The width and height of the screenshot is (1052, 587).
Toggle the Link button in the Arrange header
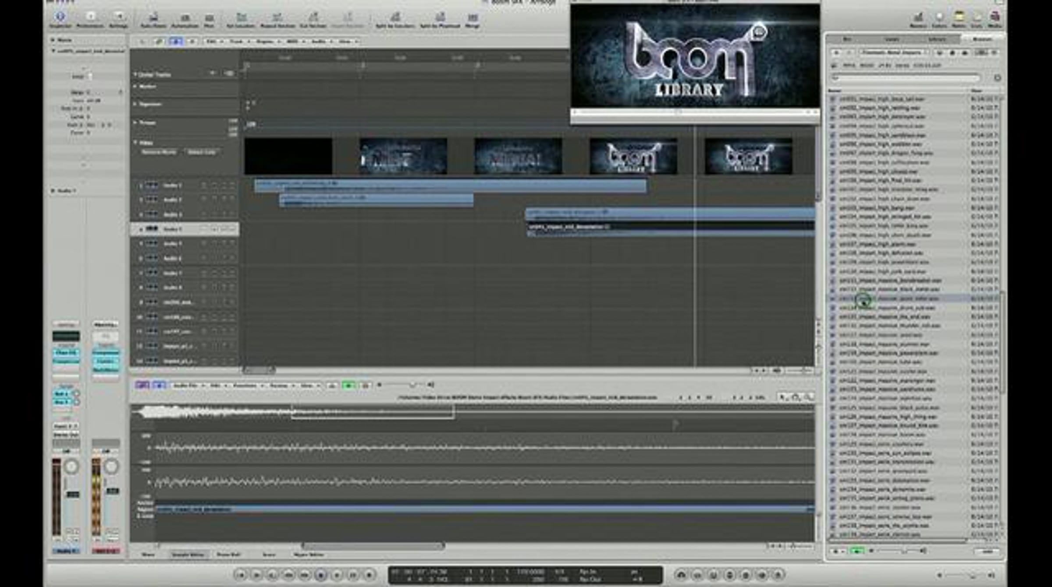159,41
